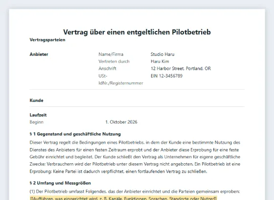This screenshot has width=274, height=200.
Task: Select the name 'Haru Kim'
Action: [160, 61]
